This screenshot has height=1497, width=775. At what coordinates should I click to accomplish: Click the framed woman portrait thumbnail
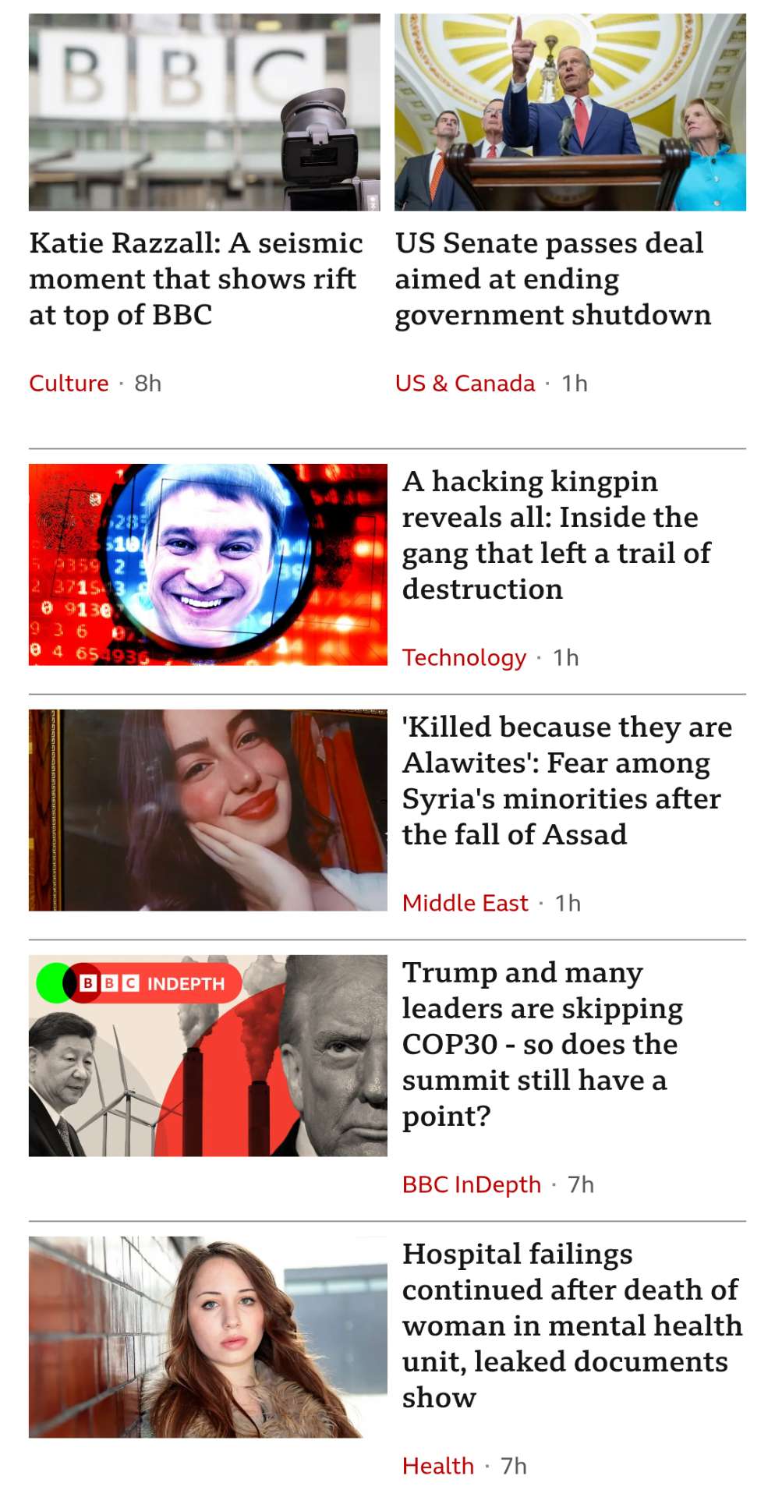point(208,810)
